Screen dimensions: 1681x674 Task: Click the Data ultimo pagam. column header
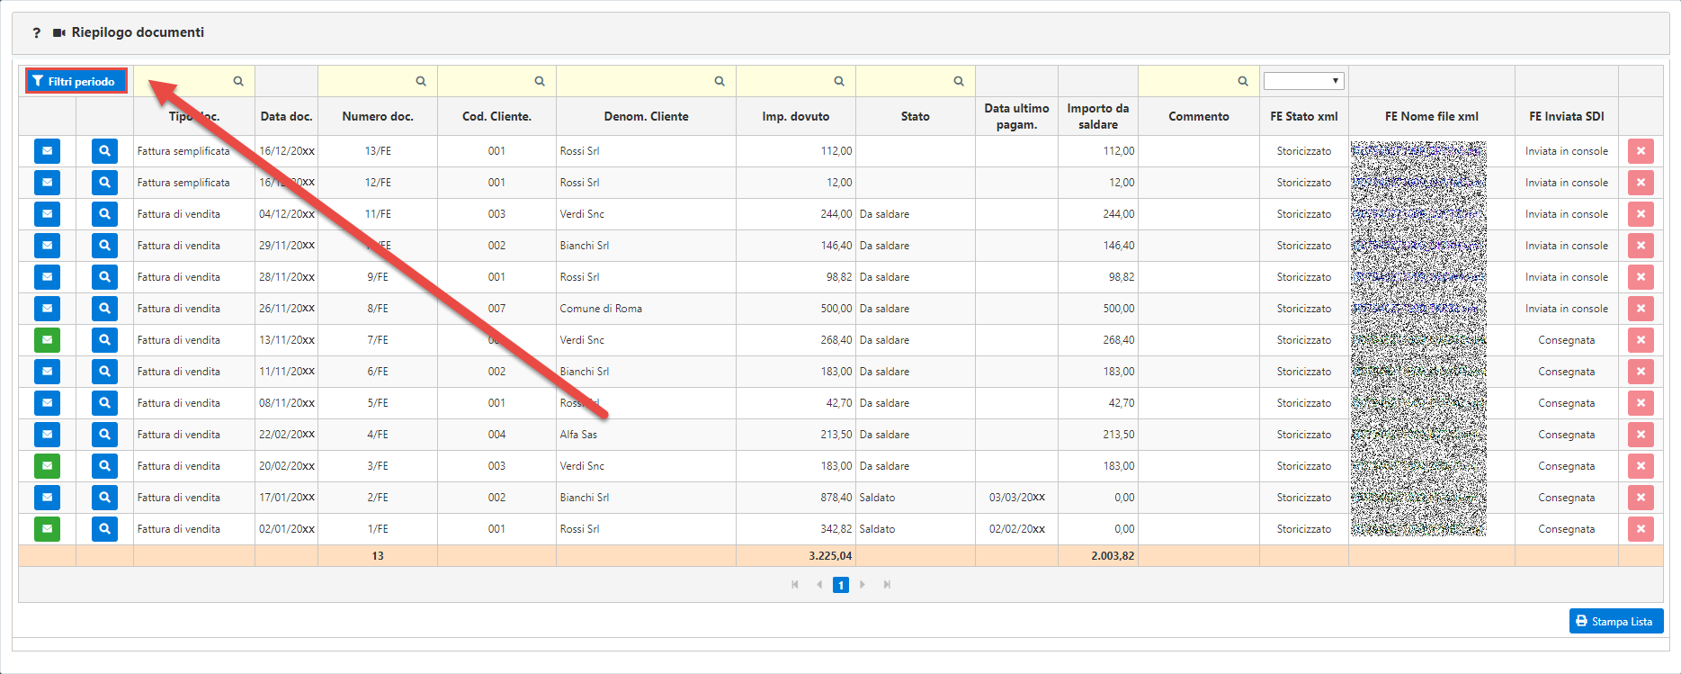coord(1016,116)
